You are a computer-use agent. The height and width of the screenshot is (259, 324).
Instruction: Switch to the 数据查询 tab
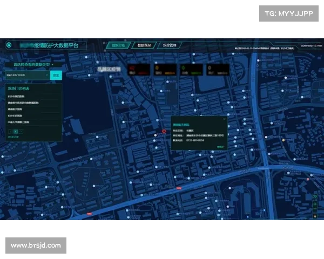(x=144, y=46)
